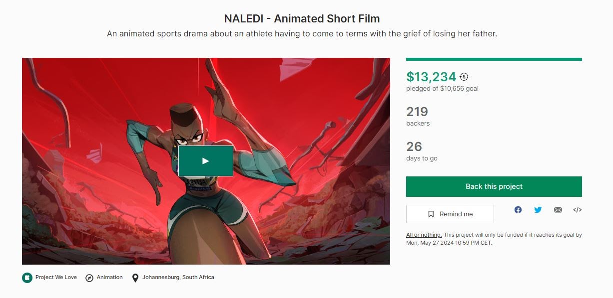This screenshot has height=298, width=613.
Task: Click the compass icon next to Animation
Action: 89,278
